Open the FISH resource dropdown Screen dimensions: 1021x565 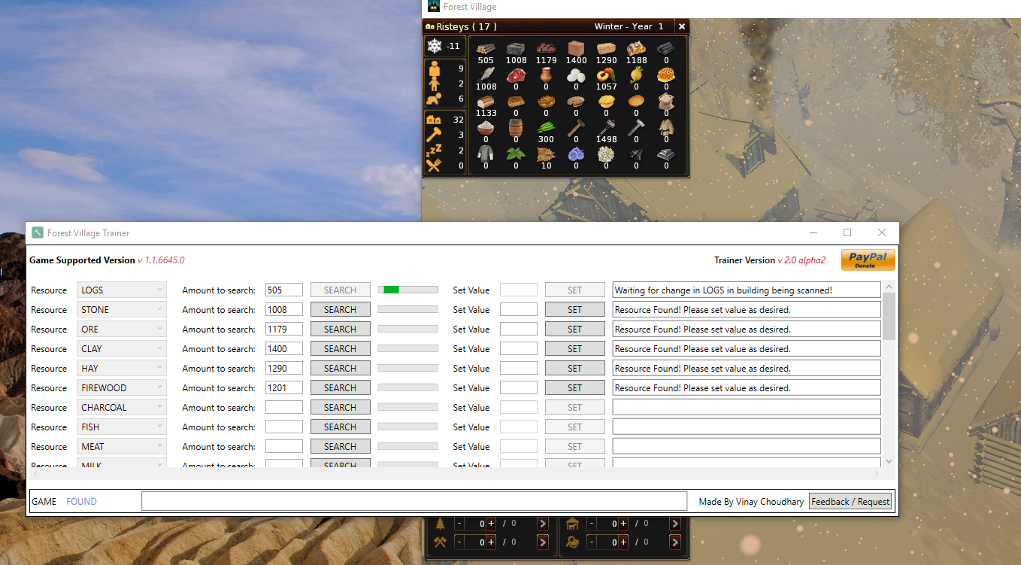click(x=121, y=427)
